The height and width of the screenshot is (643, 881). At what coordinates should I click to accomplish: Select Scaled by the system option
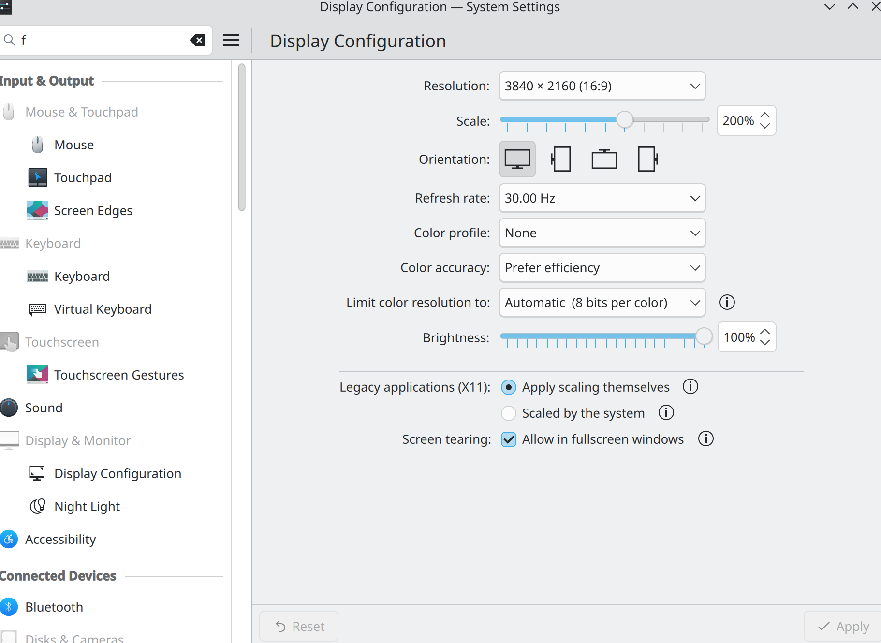509,413
